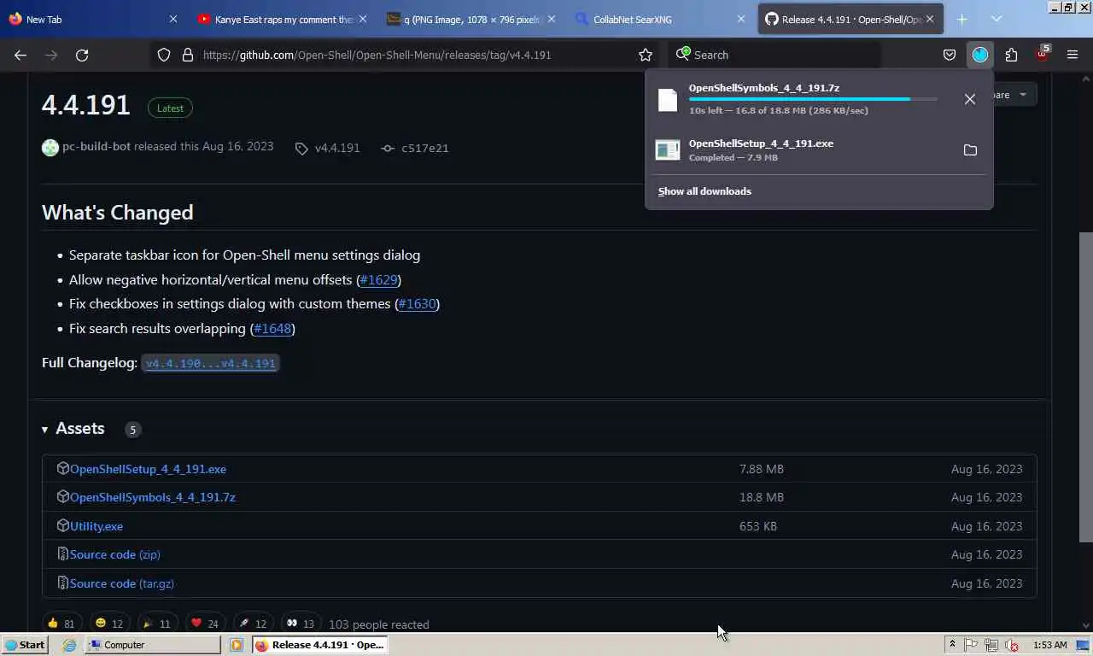This screenshot has height=656, width=1093.
Task: Open the Pocket save icon
Action: click(949, 55)
